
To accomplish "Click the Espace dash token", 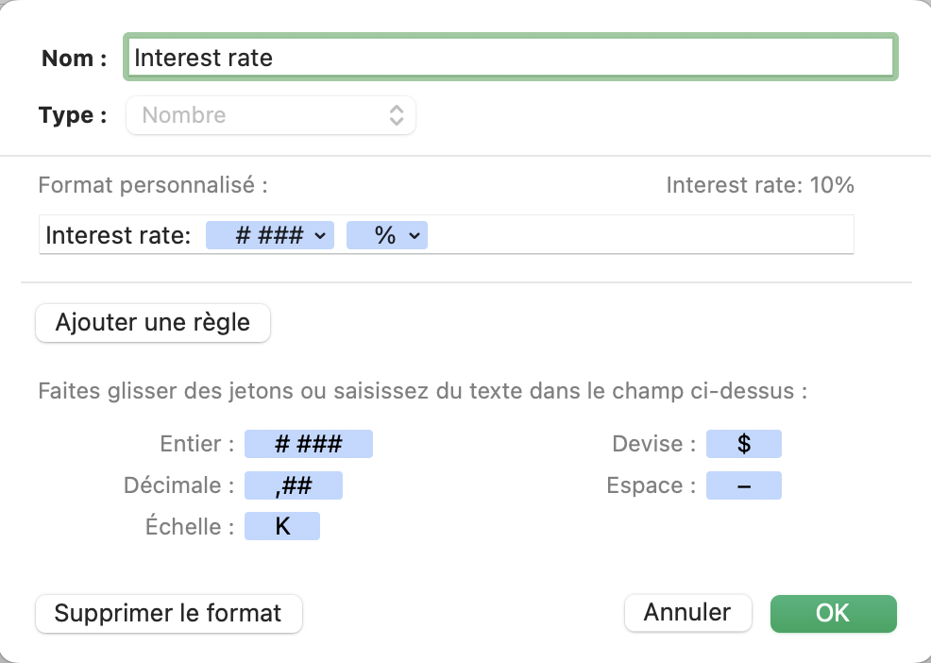I will (744, 485).
